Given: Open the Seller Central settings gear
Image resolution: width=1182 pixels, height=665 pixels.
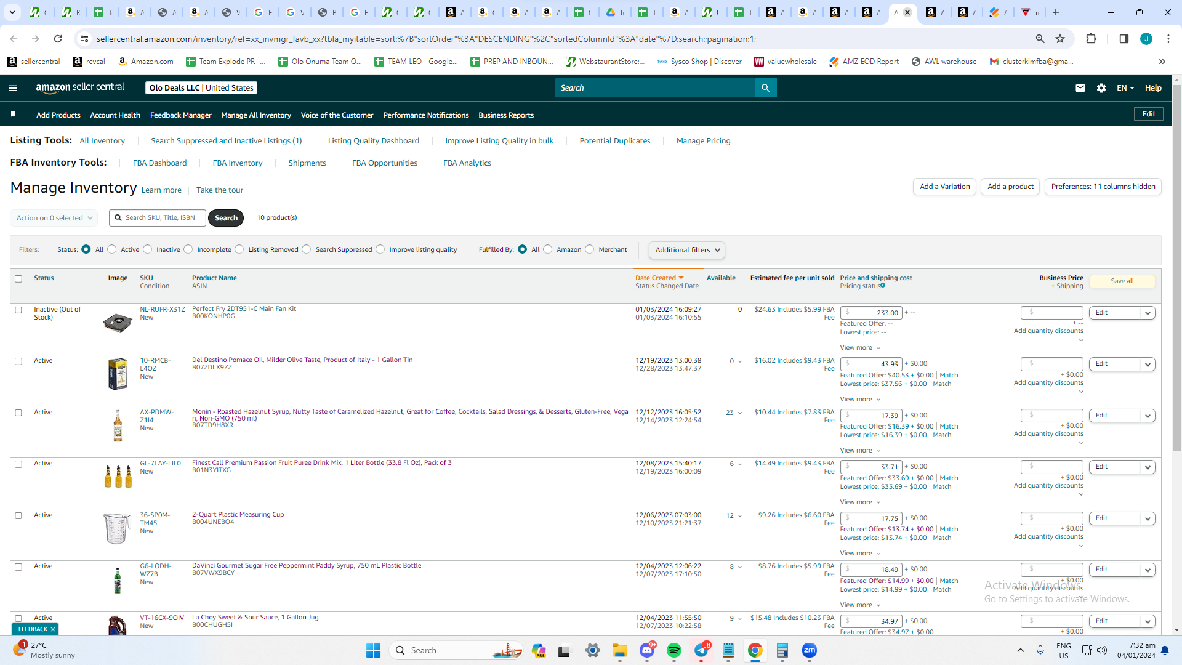Looking at the screenshot, I should click(x=1101, y=88).
